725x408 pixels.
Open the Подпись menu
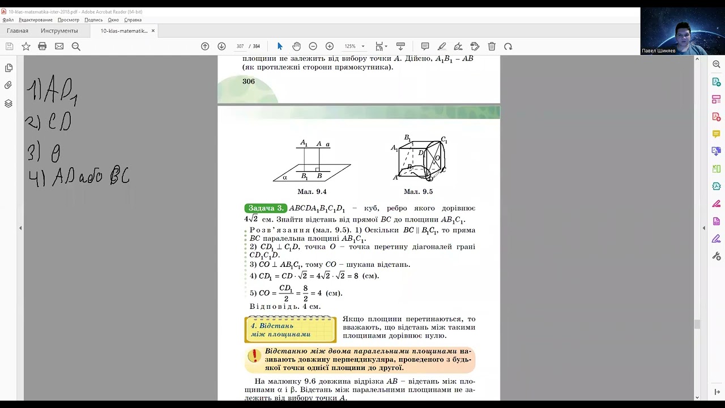93,20
